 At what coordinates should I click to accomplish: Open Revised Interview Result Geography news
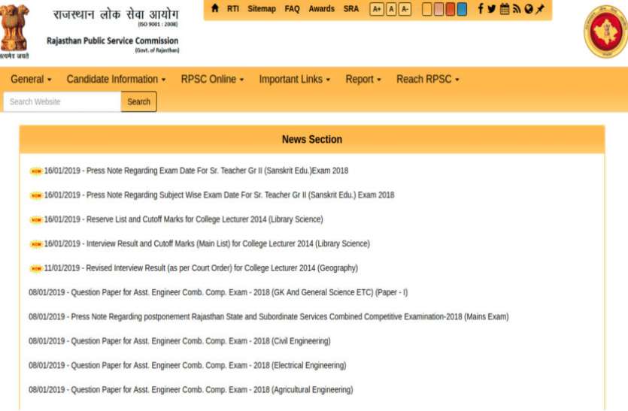coord(201,268)
